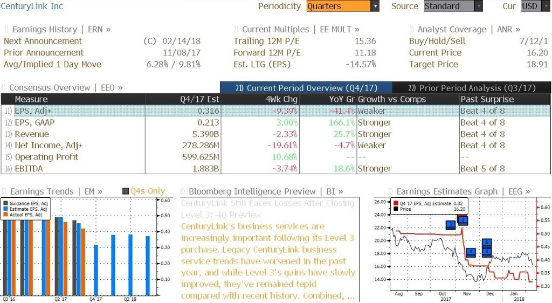Switch to Prior Period Analysis (Q3/17) tab
The width and height of the screenshot is (552, 303).
point(472,88)
